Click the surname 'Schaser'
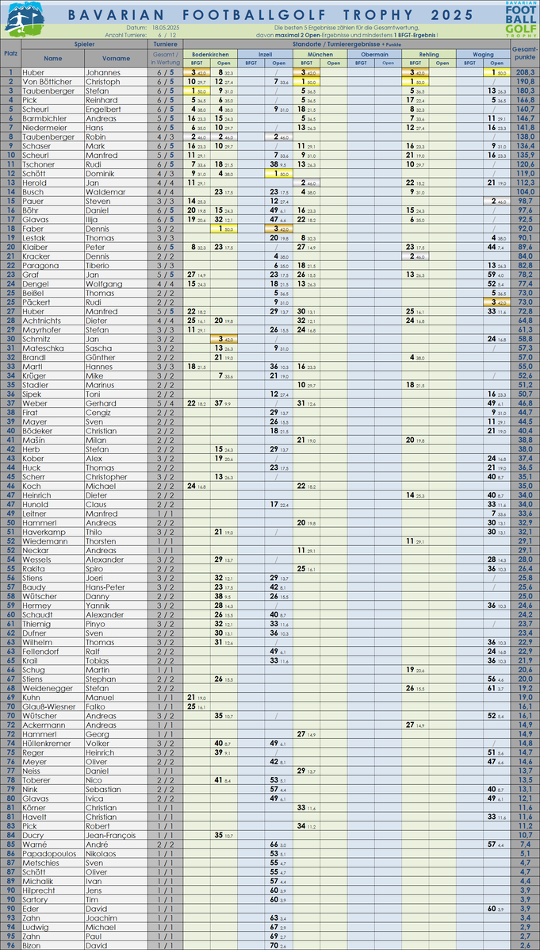Screen dimensions: 540x950 click(37, 147)
